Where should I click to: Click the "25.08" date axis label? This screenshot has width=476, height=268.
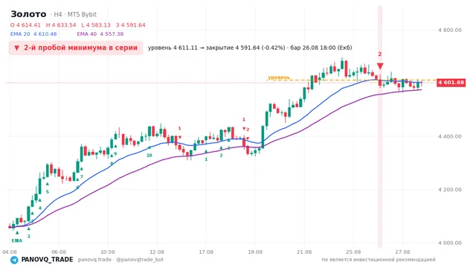tap(353, 252)
